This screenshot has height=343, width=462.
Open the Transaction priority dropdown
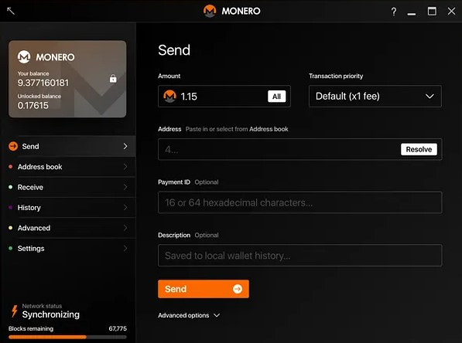375,97
